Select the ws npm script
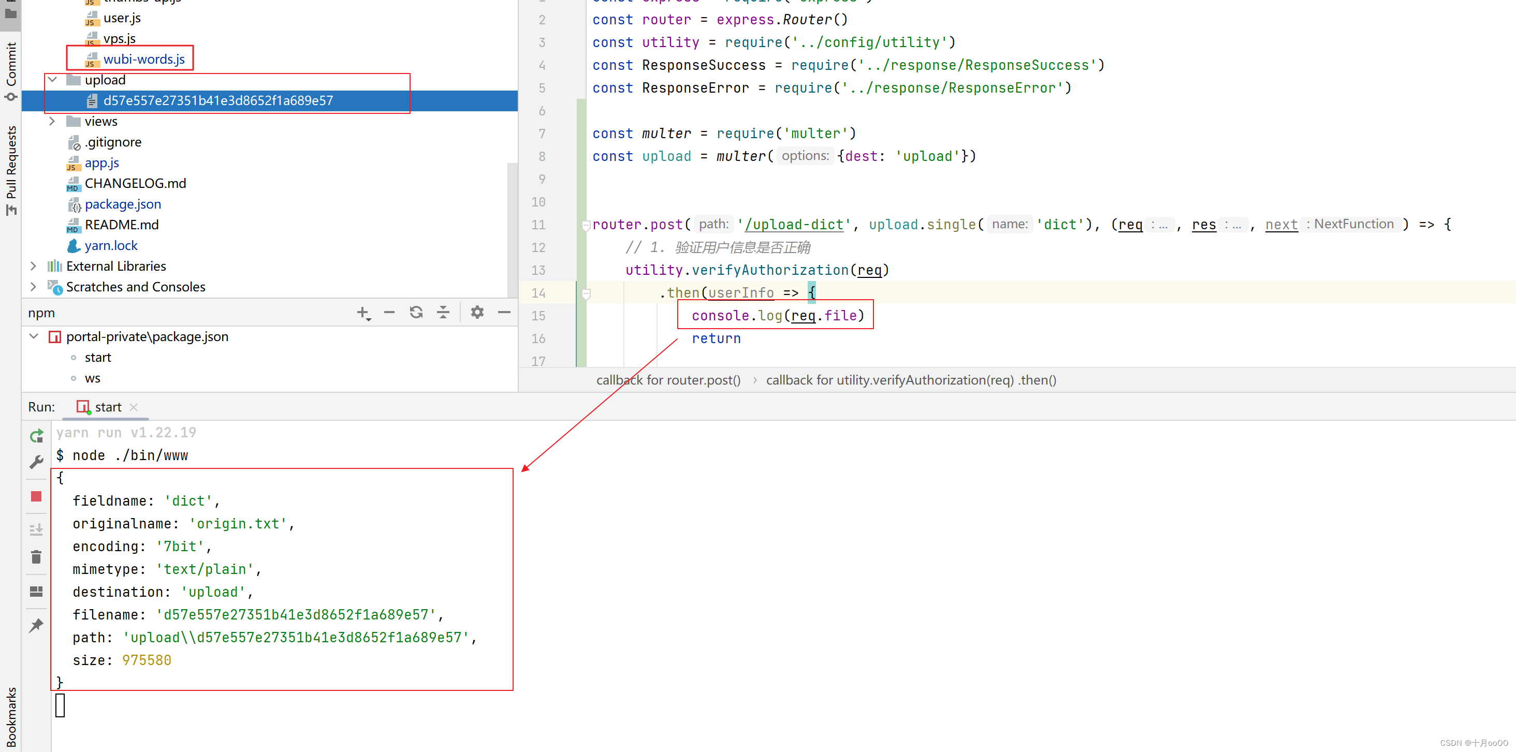 (x=92, y=378)
